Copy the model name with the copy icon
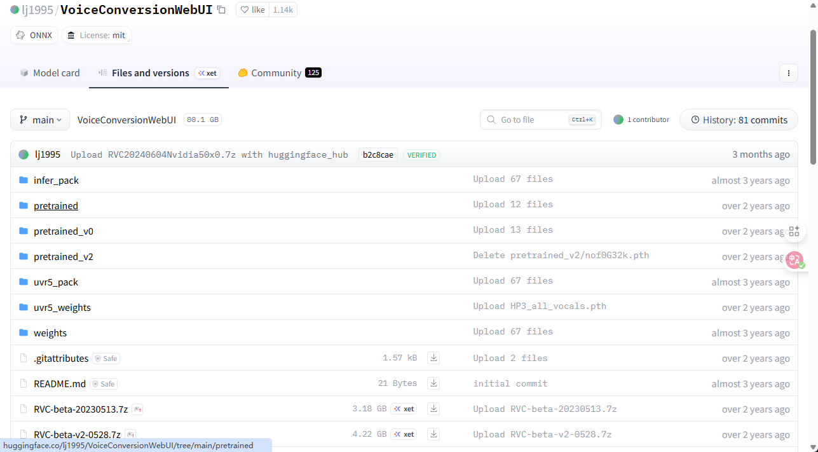This screenshot has width=818, height=452. point(221,10)
